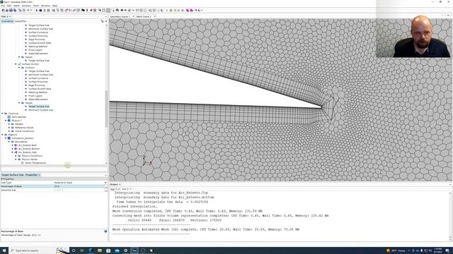Click the red Stop solver icon
Screen dimensions: 453x254
tap(95, 10)
